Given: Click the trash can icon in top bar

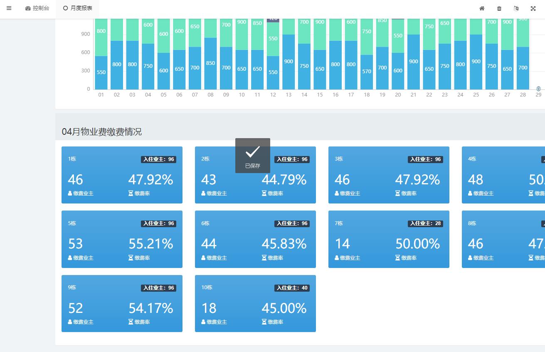Looking at the screenshot, I should [x=499, y=8].
